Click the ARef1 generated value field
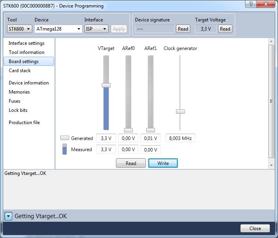This screenshot has width=278, height=238. [x=151, y=138]
